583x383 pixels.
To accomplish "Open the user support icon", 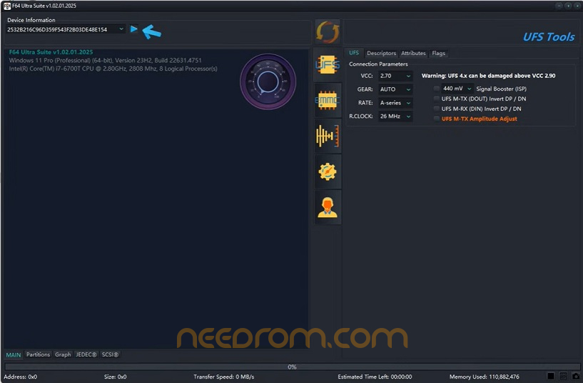I will pyautogui.click(x=328, y=207).
